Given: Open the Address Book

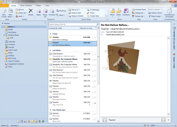Looking at the screenshot, I should point(155,13).
